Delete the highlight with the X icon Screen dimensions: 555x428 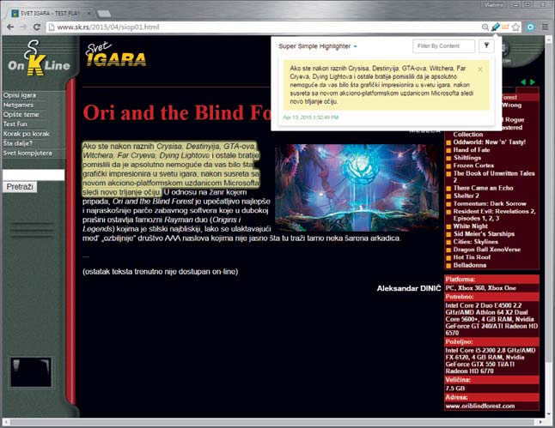tap(480, 69)
